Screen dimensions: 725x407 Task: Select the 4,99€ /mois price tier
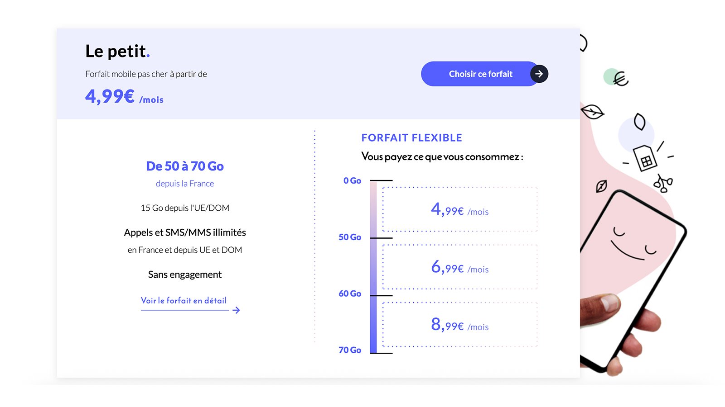point(460,210)
